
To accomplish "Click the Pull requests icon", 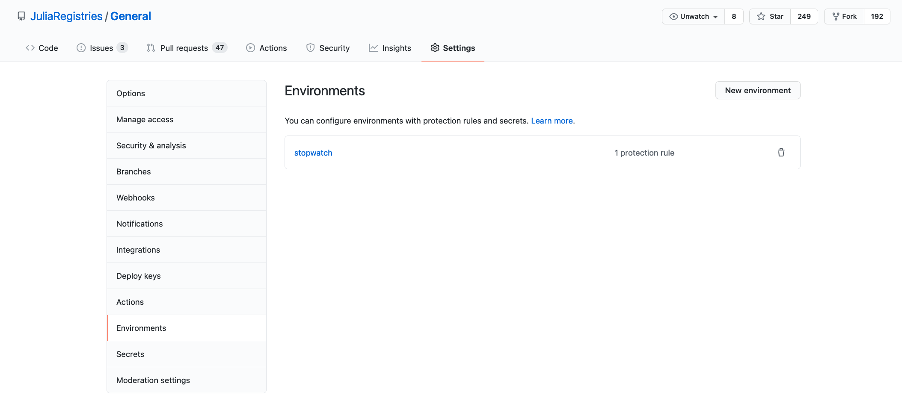I will [150, 48].
